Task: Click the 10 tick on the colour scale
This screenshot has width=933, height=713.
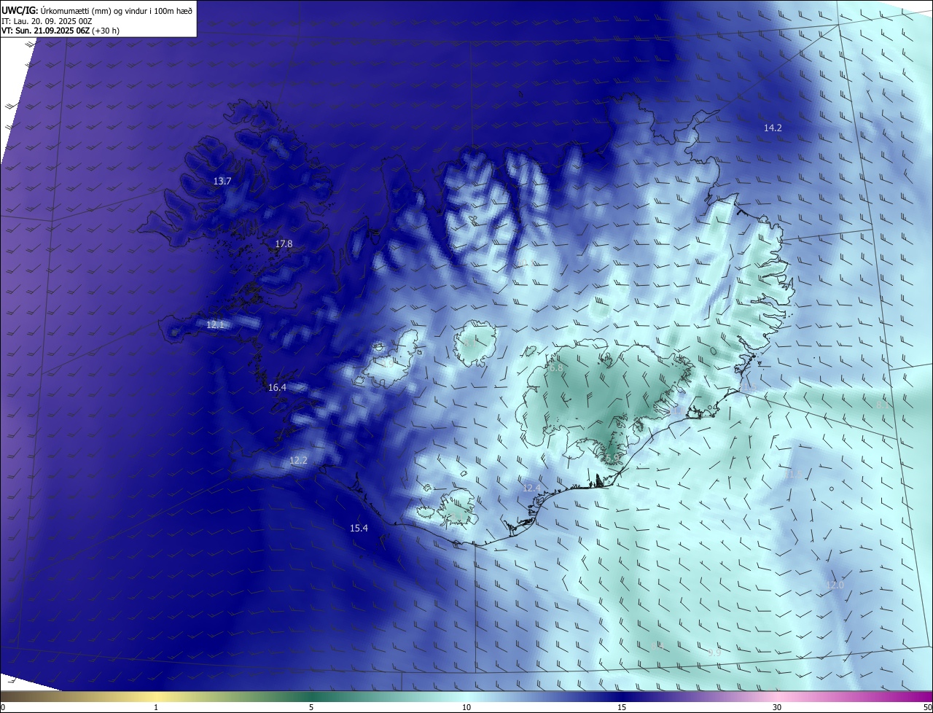Action: tap(466, 707)
